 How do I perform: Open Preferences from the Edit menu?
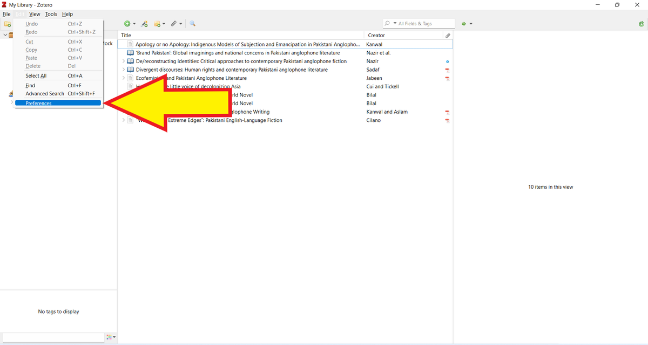(38, 103)
